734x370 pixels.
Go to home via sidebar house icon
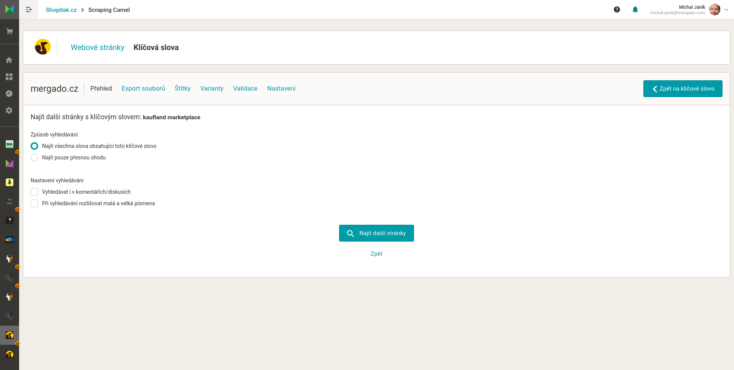click(9, 60)
